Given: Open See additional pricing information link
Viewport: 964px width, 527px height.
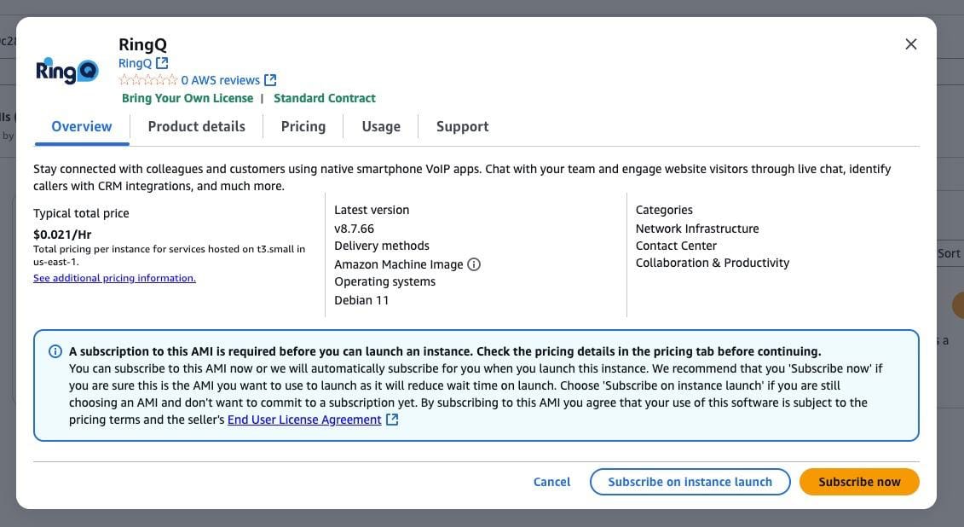Looking at the screenshot, I should 114,278.
